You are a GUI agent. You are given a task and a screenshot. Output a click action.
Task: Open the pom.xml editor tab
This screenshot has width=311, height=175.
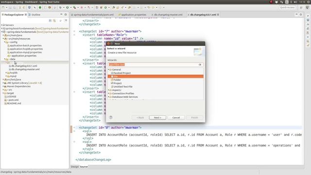(92, 15)
